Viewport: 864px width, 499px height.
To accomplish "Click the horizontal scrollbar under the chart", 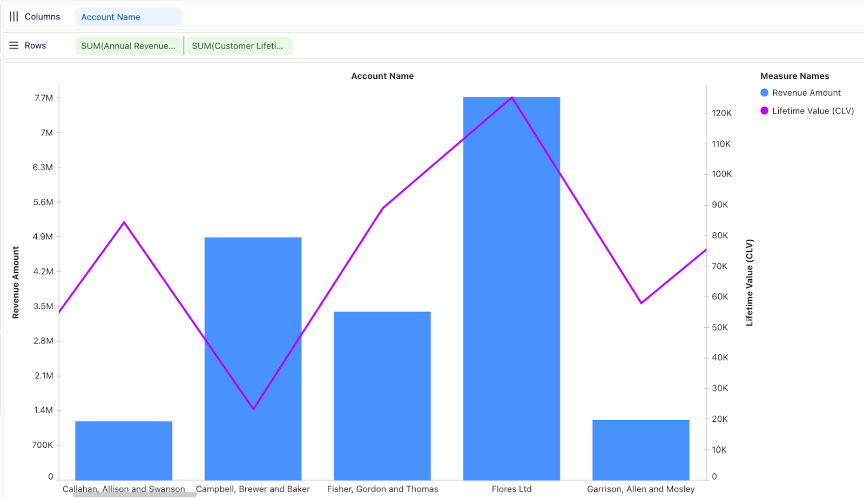I will tap(134, 495).
